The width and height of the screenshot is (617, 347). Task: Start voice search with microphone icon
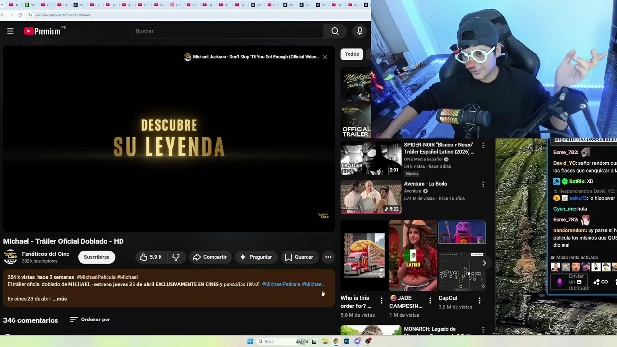[x=360, y=31]
